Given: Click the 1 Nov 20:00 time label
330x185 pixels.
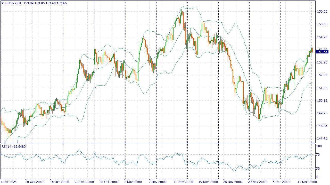Looking at the screenshot, I should point(133,182).
